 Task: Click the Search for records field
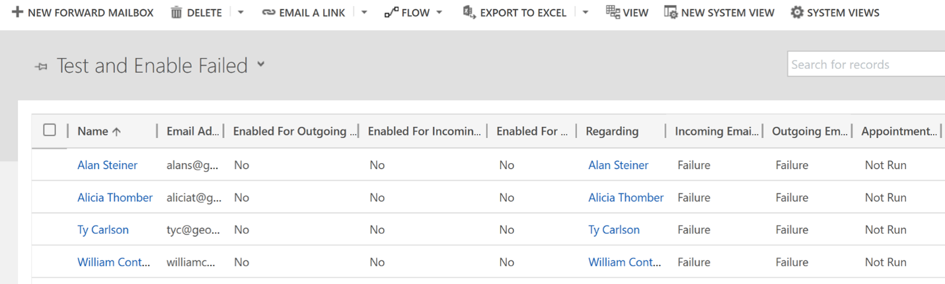click(x=866, y=65)
